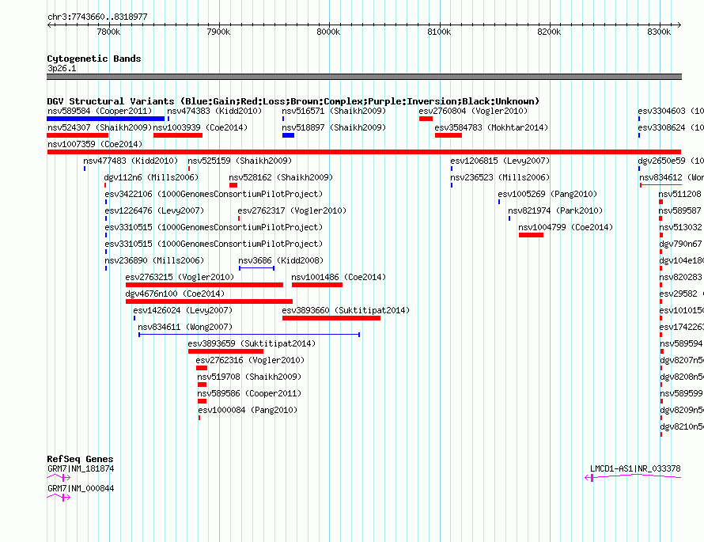Open dgv112n6 (Mills2006) variant

(151, 177)
